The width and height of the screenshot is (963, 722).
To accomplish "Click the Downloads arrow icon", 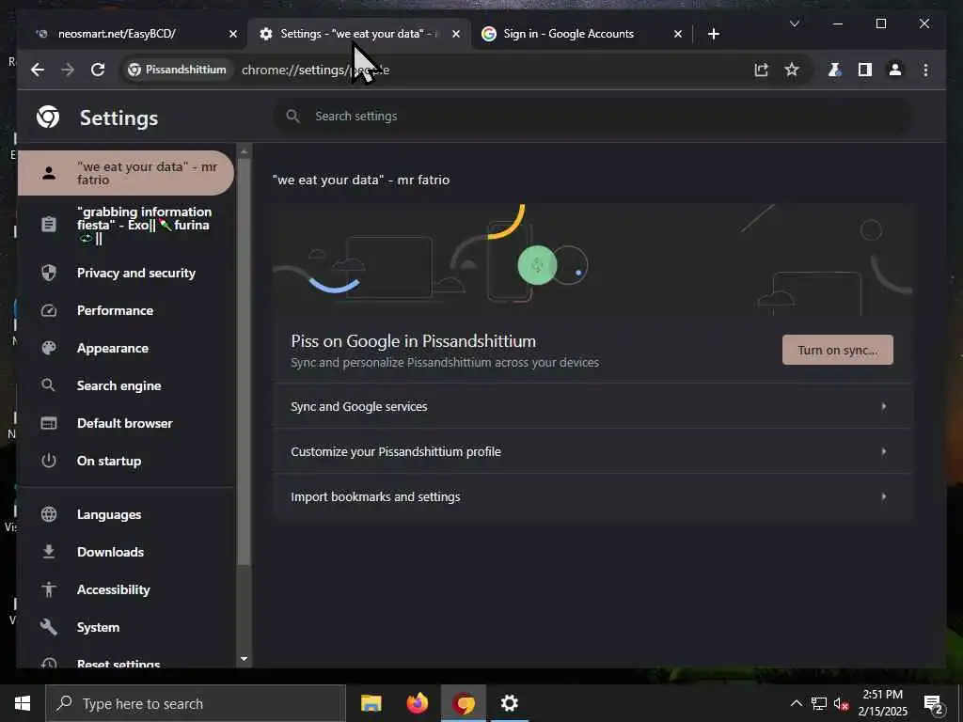I will (49, 552).
